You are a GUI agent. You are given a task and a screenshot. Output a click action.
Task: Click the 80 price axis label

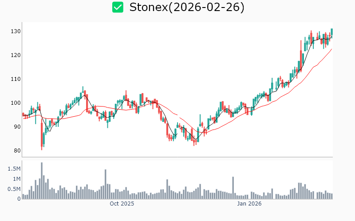coord(17,151)
